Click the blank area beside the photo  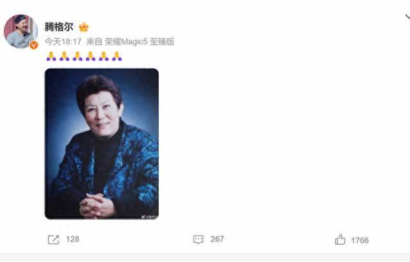(x=275, y=144)
